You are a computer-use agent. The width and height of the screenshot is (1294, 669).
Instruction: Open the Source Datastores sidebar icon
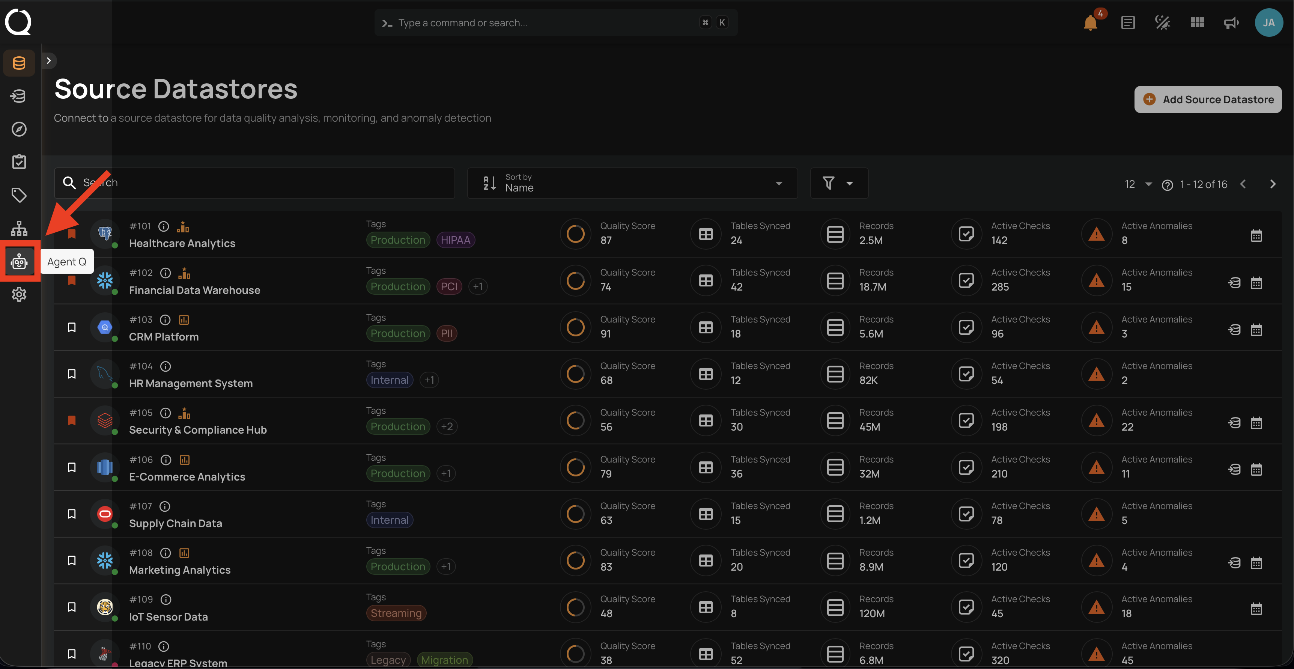[19, 63]
